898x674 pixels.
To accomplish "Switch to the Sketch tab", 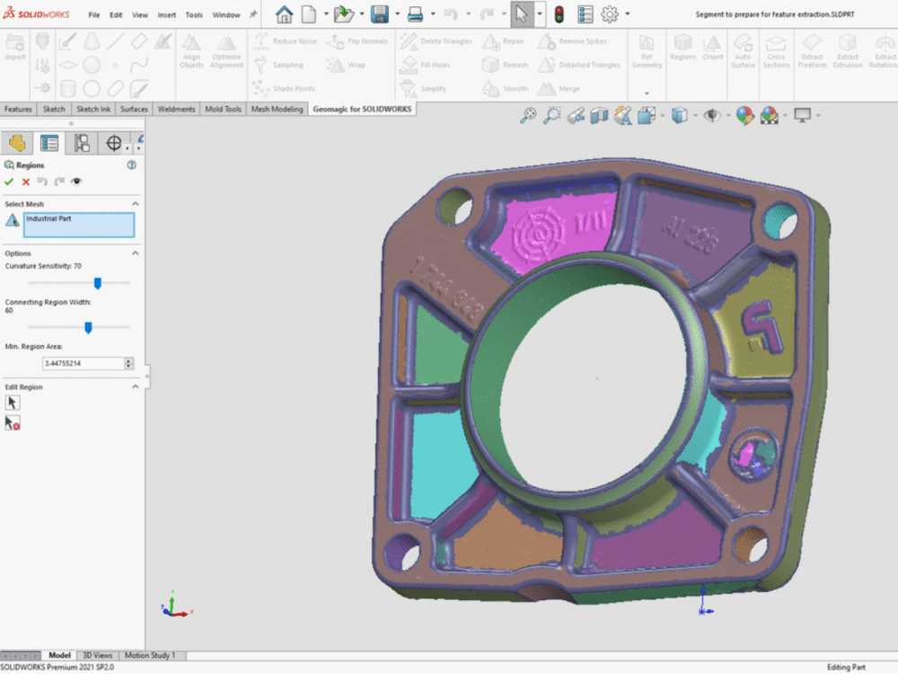I will [x=54, y=109].
